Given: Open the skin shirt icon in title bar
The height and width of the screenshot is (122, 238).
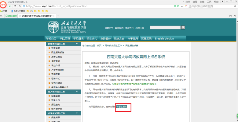Looking at the screenshot, I should [222, 1].
